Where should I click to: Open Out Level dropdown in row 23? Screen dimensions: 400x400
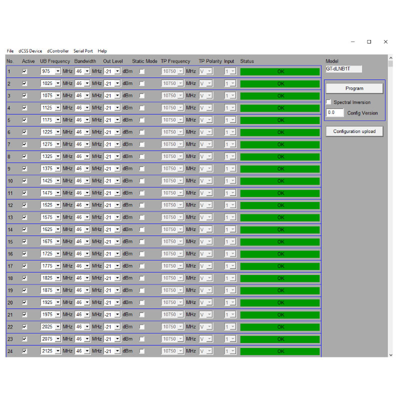117,339
